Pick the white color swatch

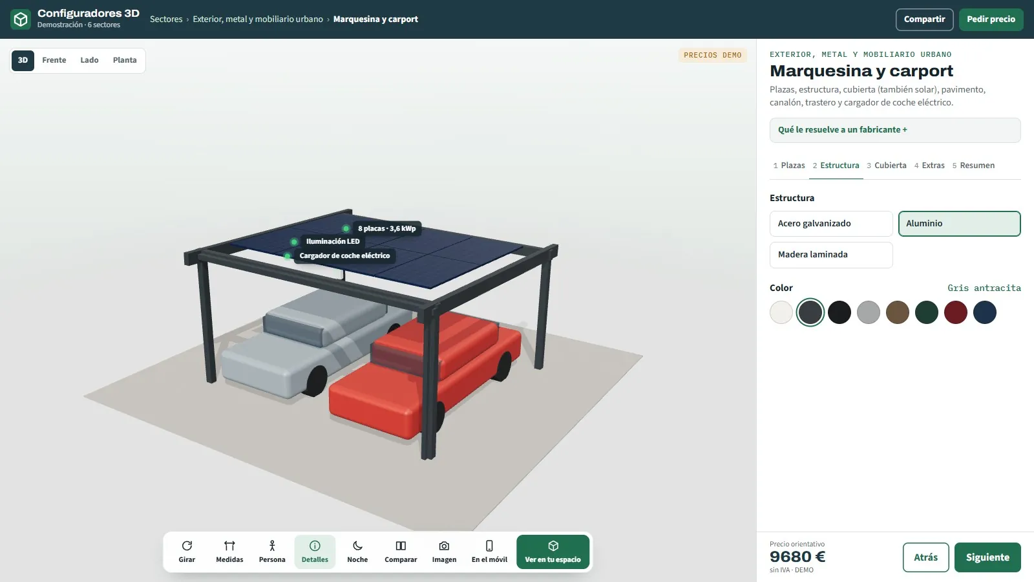click(781, 312)
